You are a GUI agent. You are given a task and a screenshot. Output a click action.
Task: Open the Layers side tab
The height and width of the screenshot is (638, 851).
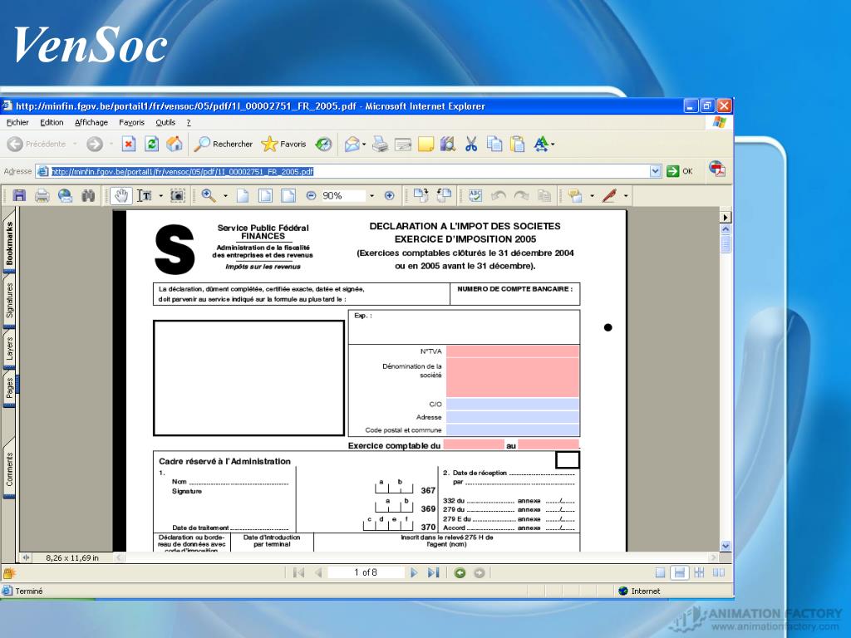coord(9,348)
